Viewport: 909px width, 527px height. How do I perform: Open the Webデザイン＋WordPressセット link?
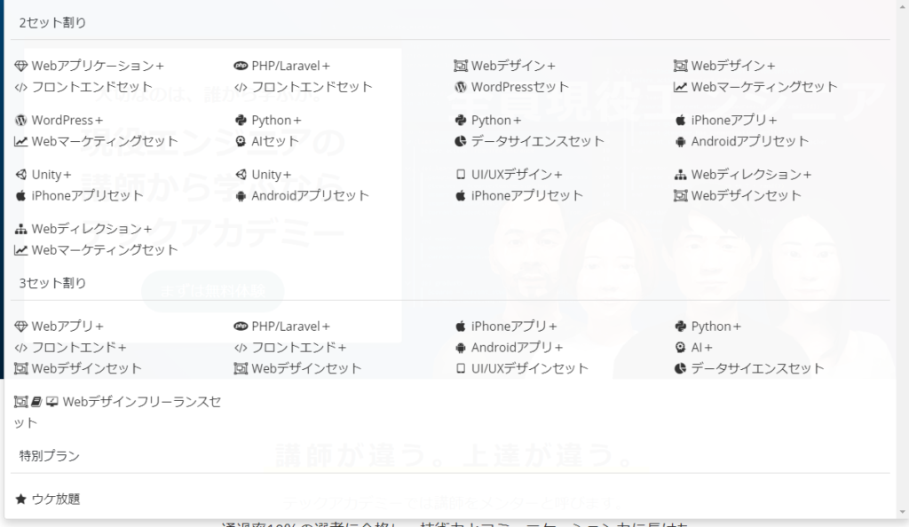coord(512,76)
